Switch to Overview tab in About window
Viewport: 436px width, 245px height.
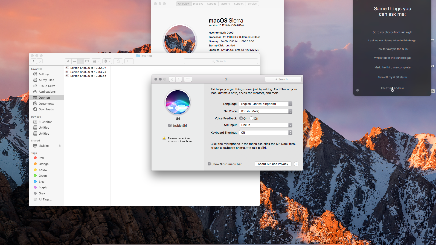coord(184,4)
